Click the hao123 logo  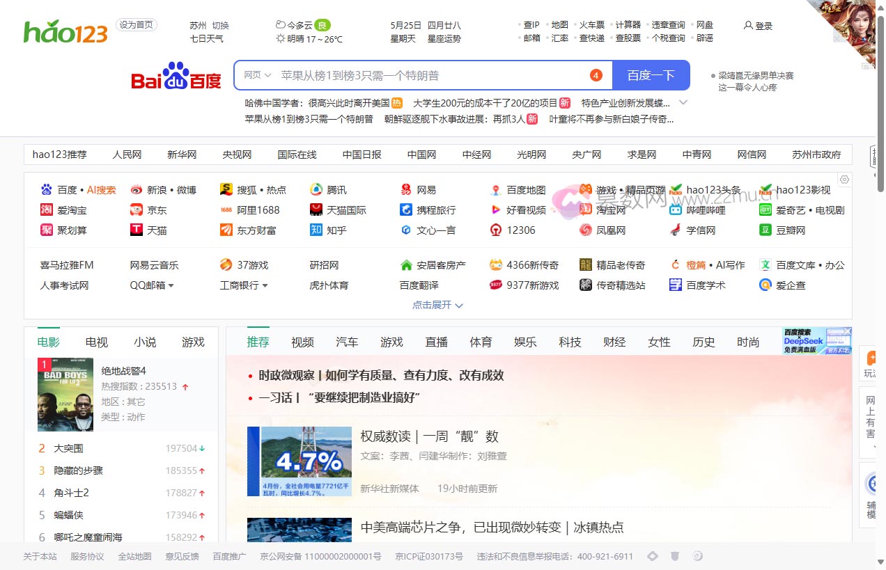click(65, 32)
